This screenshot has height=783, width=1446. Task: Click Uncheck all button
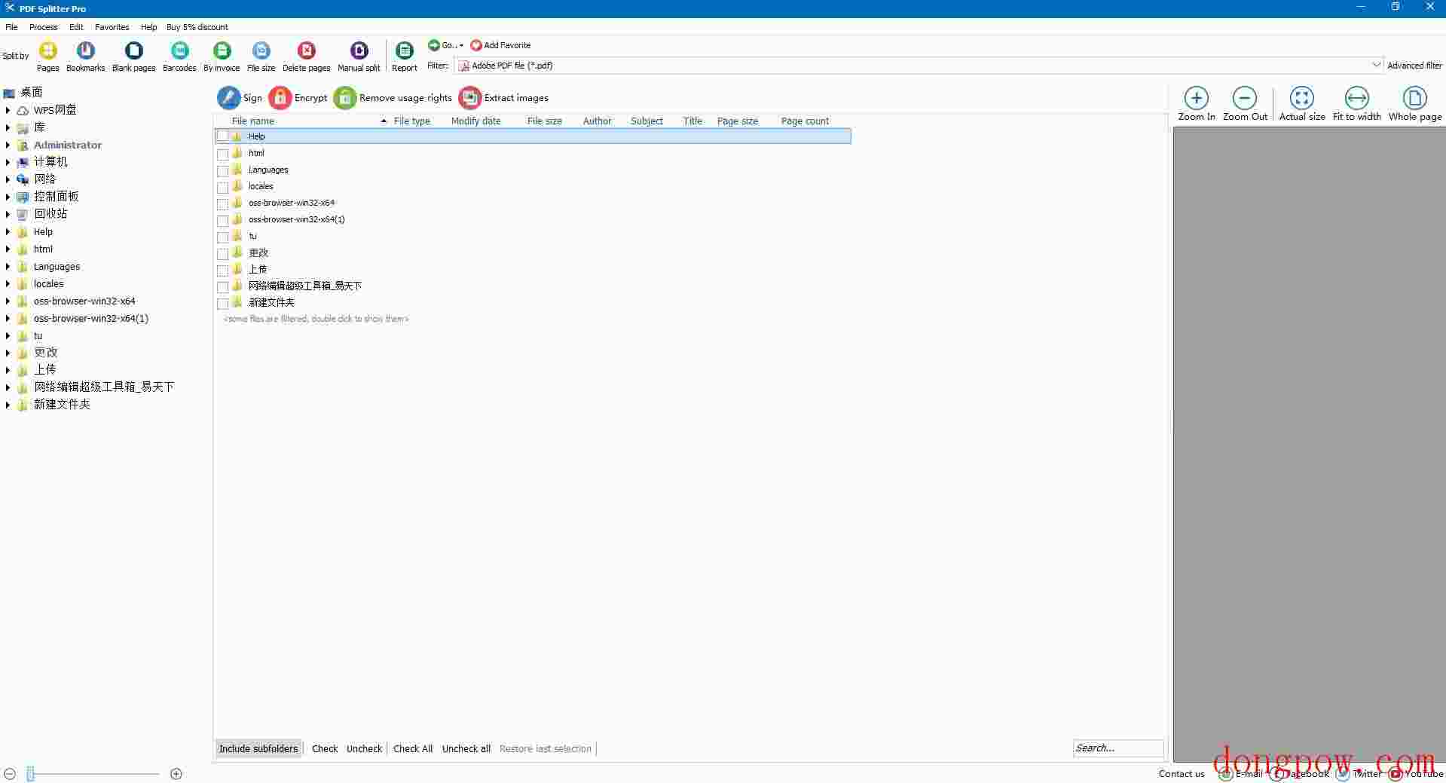click(466, 748)
